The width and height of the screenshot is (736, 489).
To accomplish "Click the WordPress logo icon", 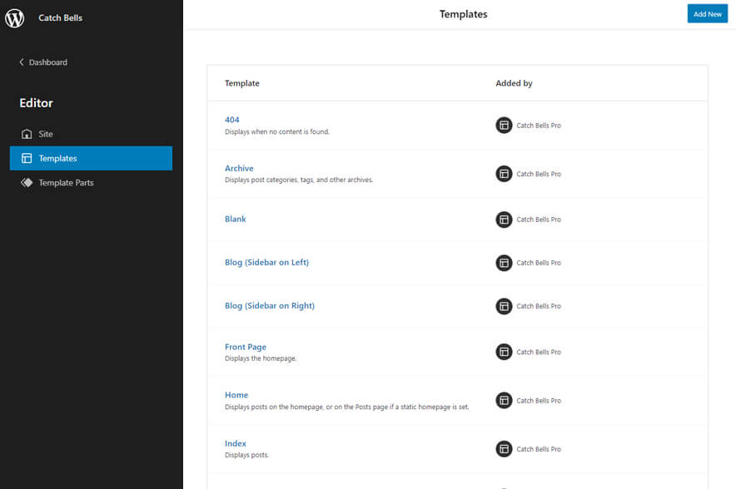I will pos(15,17).
